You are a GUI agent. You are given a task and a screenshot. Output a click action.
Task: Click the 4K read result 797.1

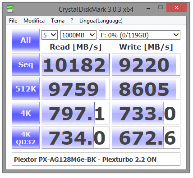pos(76,113)
